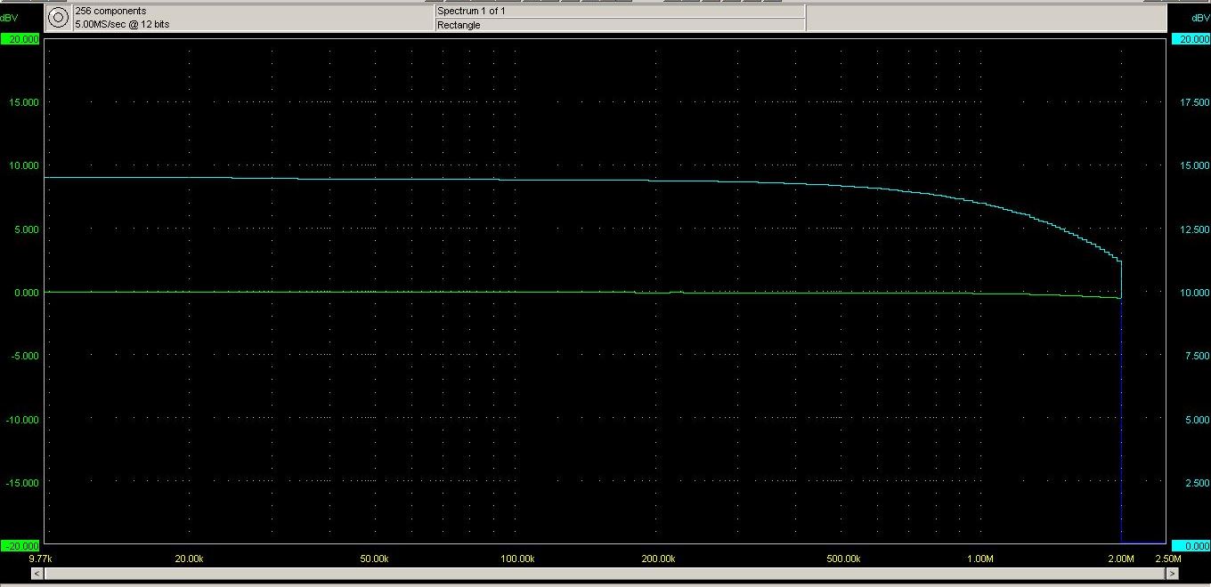Click the 2.00M frequency axis label

1120,559
